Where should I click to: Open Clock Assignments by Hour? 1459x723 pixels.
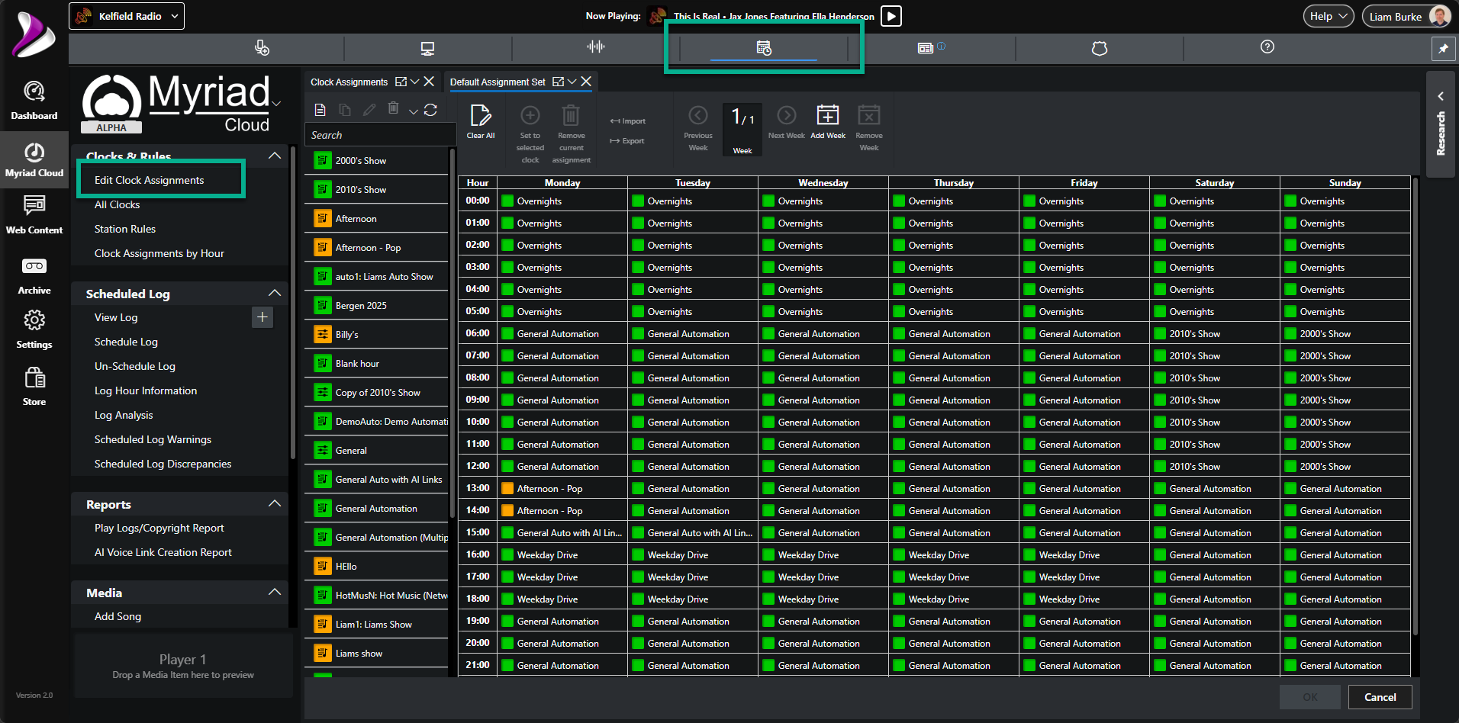159,253
